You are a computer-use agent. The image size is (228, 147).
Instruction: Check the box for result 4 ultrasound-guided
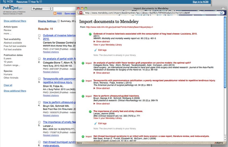coord(39,102)
